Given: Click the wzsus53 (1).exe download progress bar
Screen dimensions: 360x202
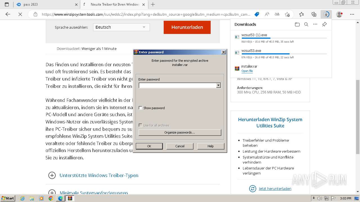Looking at the screenshot, I should pyautogui.click(x=284, y=38).
